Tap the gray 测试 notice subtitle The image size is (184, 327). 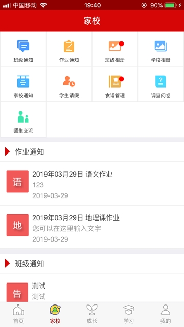[39, 296]
